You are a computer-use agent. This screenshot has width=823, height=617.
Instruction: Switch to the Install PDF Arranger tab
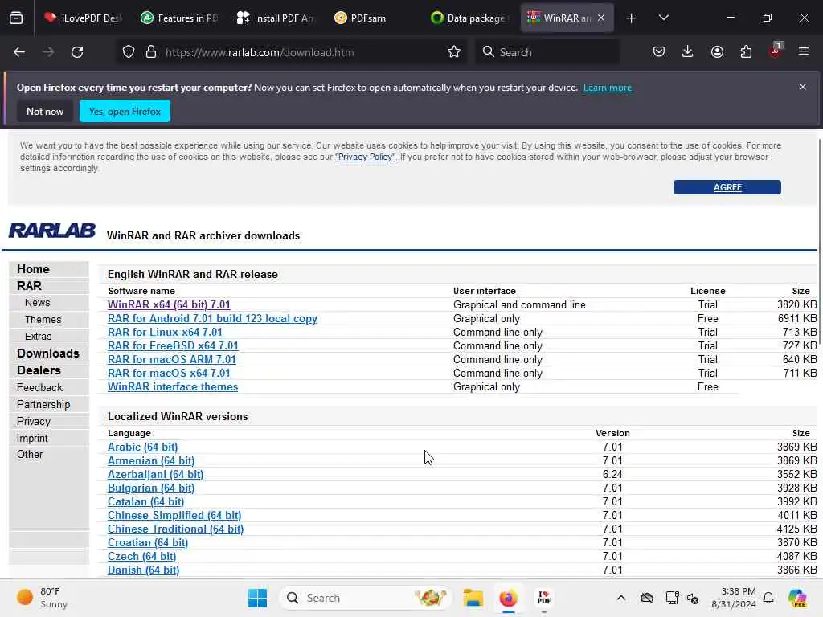click(x=276, y=18)
